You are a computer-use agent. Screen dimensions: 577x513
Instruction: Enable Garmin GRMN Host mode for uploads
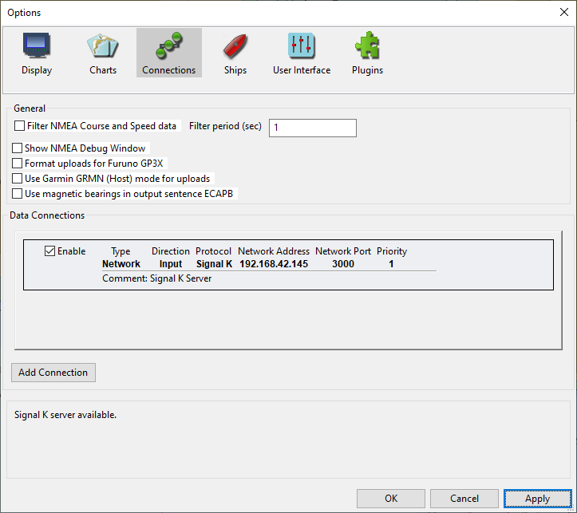point(18,179)
